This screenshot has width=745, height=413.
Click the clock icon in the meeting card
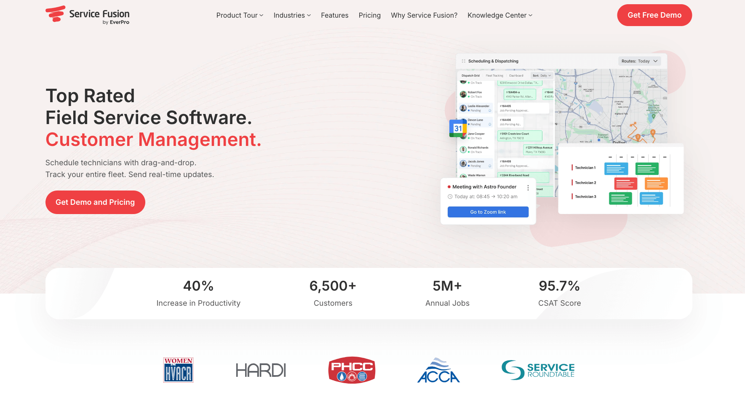[450, 196]
